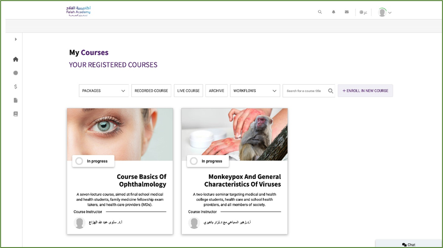Image resolution: width=443 pixels, height=248 pixels.
Task: Open the messages envelope icon
Action: tap(347, 12)
